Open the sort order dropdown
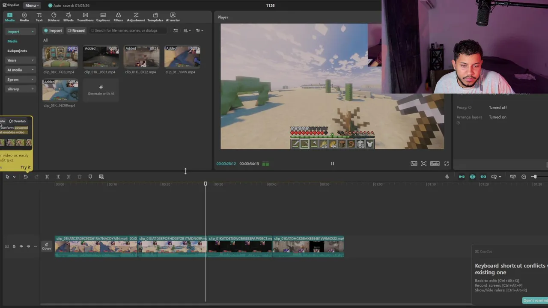Screen dimensions: 548x308 coord(187,30)
